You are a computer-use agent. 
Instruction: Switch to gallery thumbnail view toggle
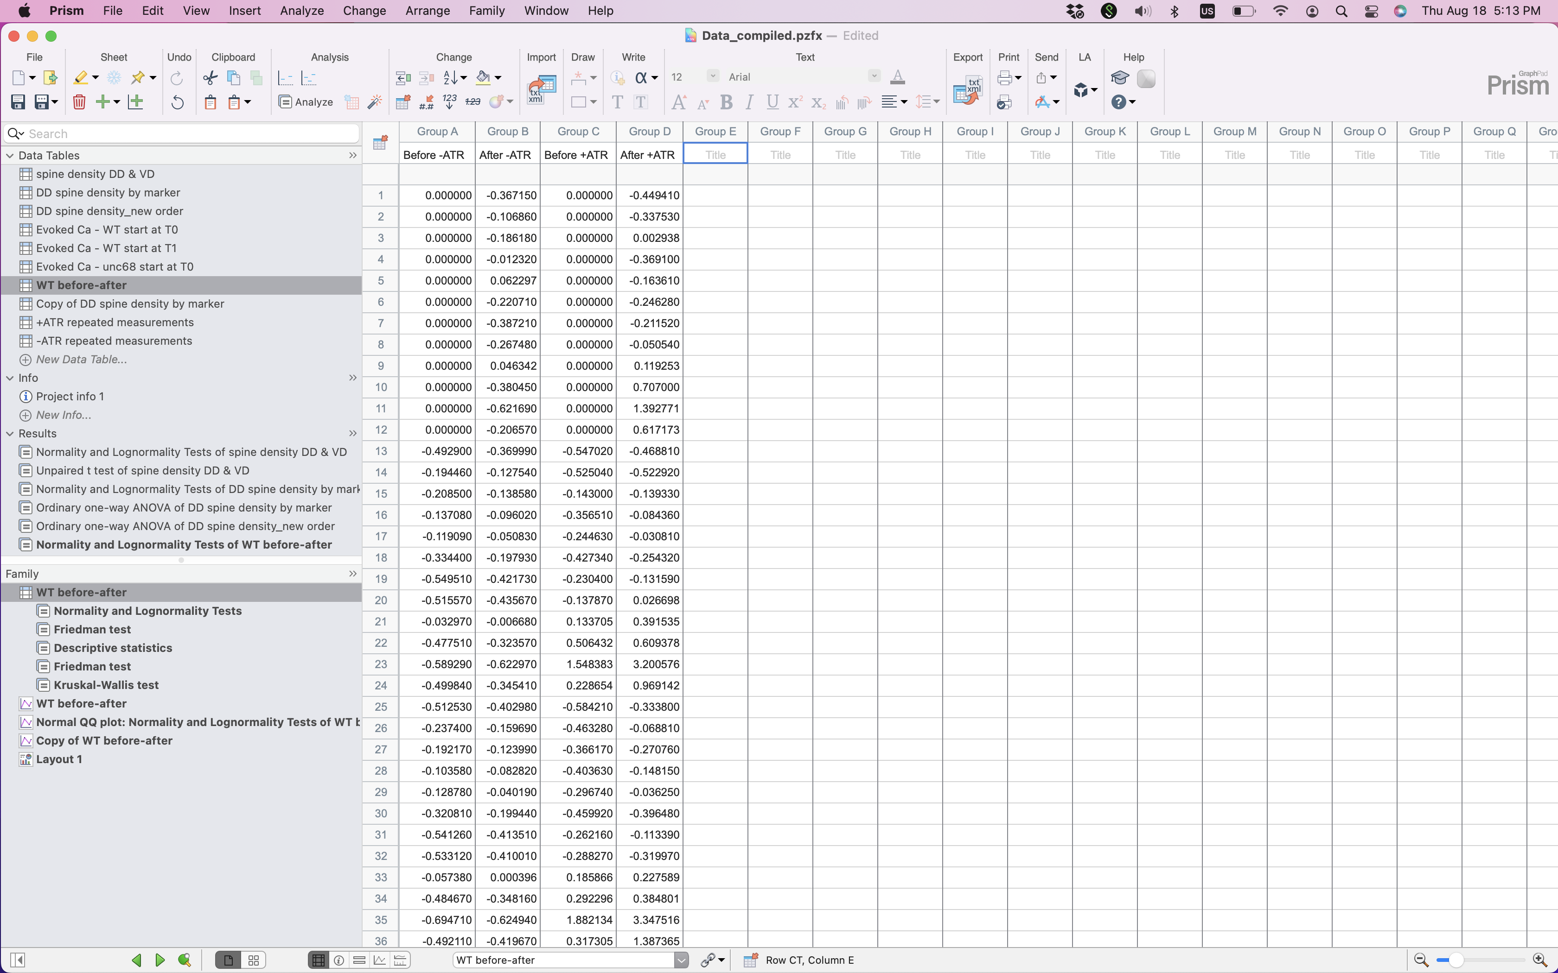(x=254, y=960)
